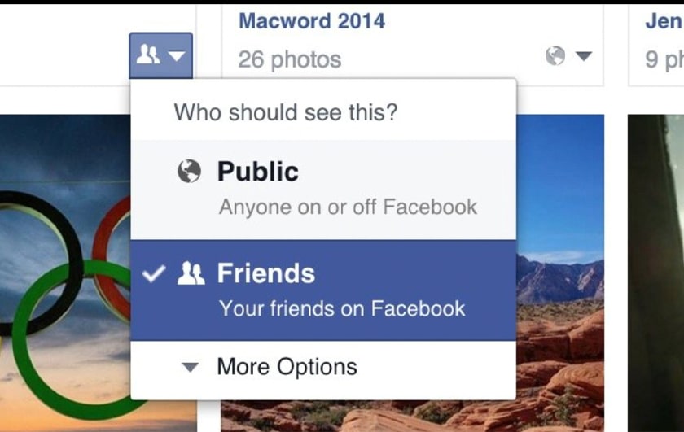Screen dimensions: 684x432
Task: Click 'Anyone on or off Facebook' description
Action: [x=348, y=207]
